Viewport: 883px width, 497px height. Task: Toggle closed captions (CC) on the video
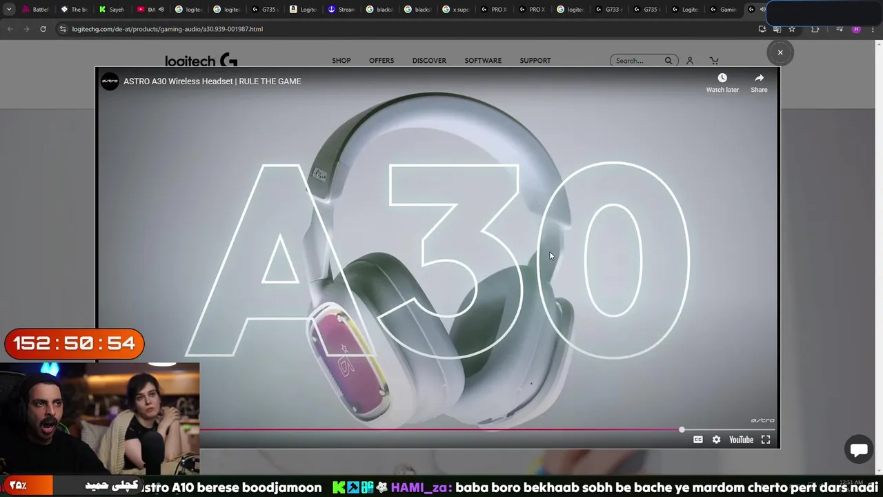point(698,440)
